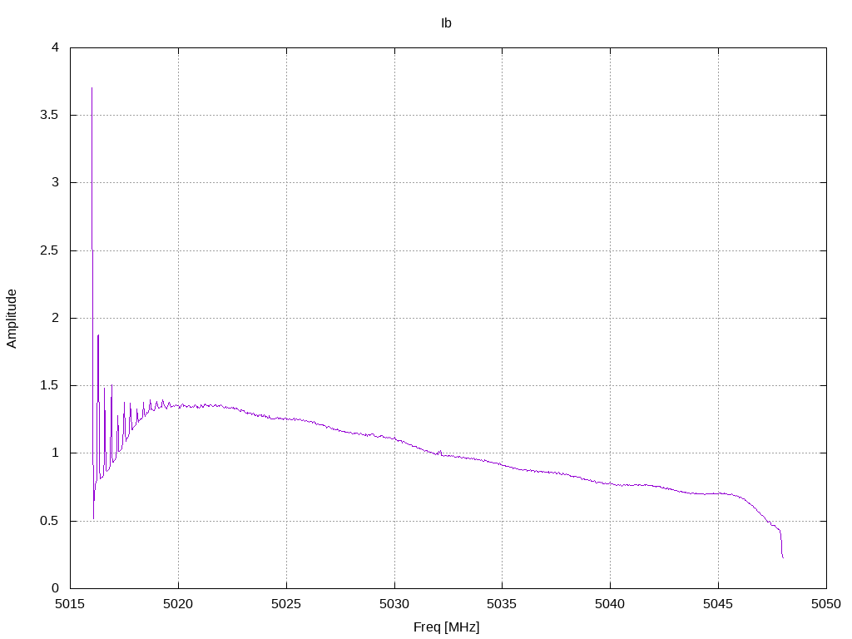This screenshot has width=852, height=639.
Task: Click the y-axis tick label 3
Action: tap(55, 182)
